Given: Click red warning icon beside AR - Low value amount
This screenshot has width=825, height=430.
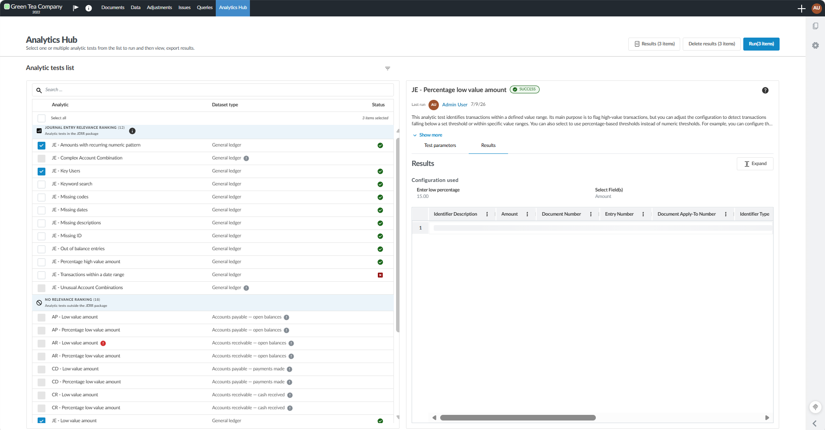Looking at the screenshot, I should click(103, 343).
